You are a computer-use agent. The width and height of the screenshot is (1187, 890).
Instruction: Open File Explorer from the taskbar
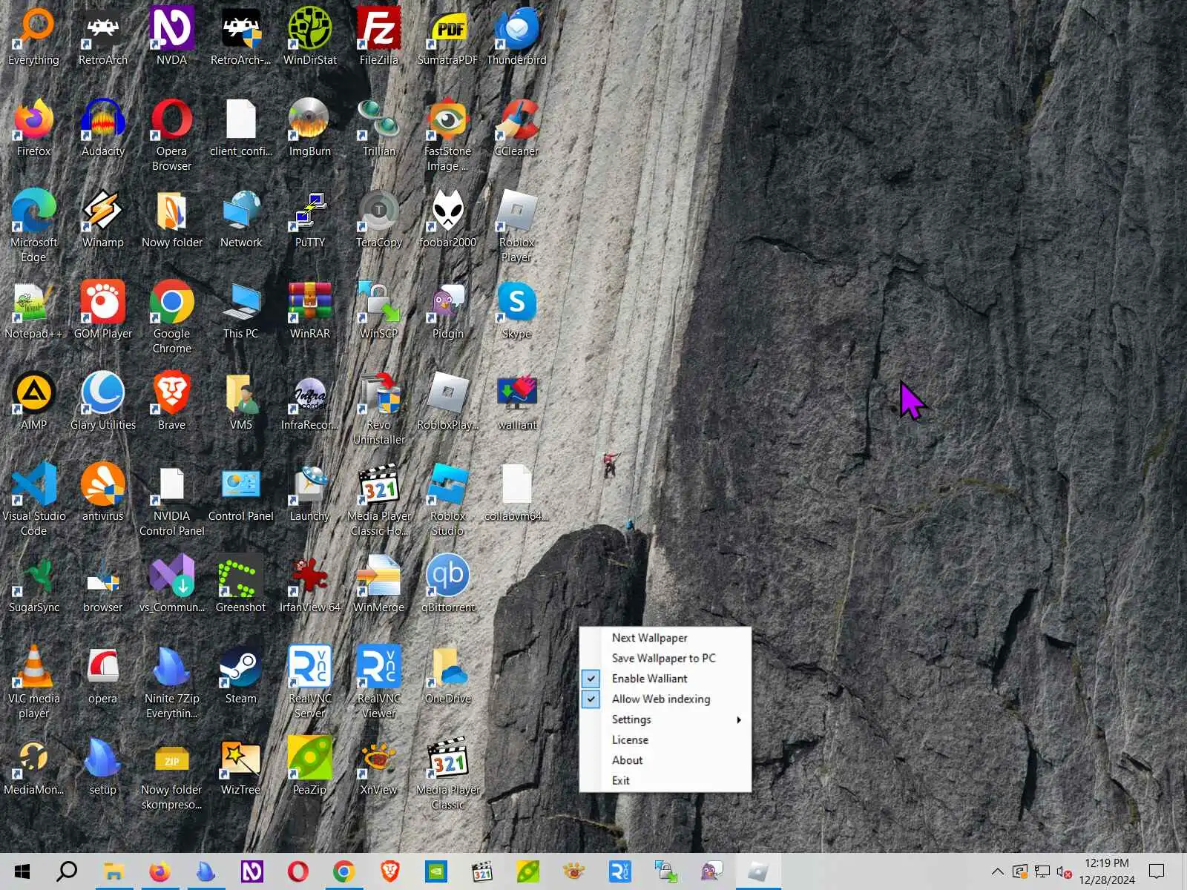pyautogui.click(x=114, y=871)
